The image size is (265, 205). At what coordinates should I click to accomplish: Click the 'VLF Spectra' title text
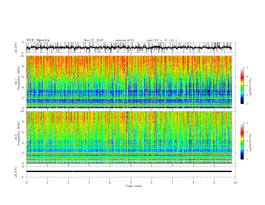(x=38, y=40)
